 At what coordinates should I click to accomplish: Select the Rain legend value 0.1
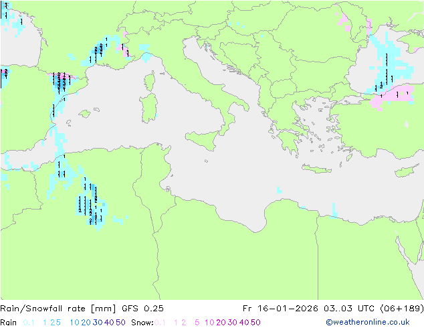click(x=29, y=323)
